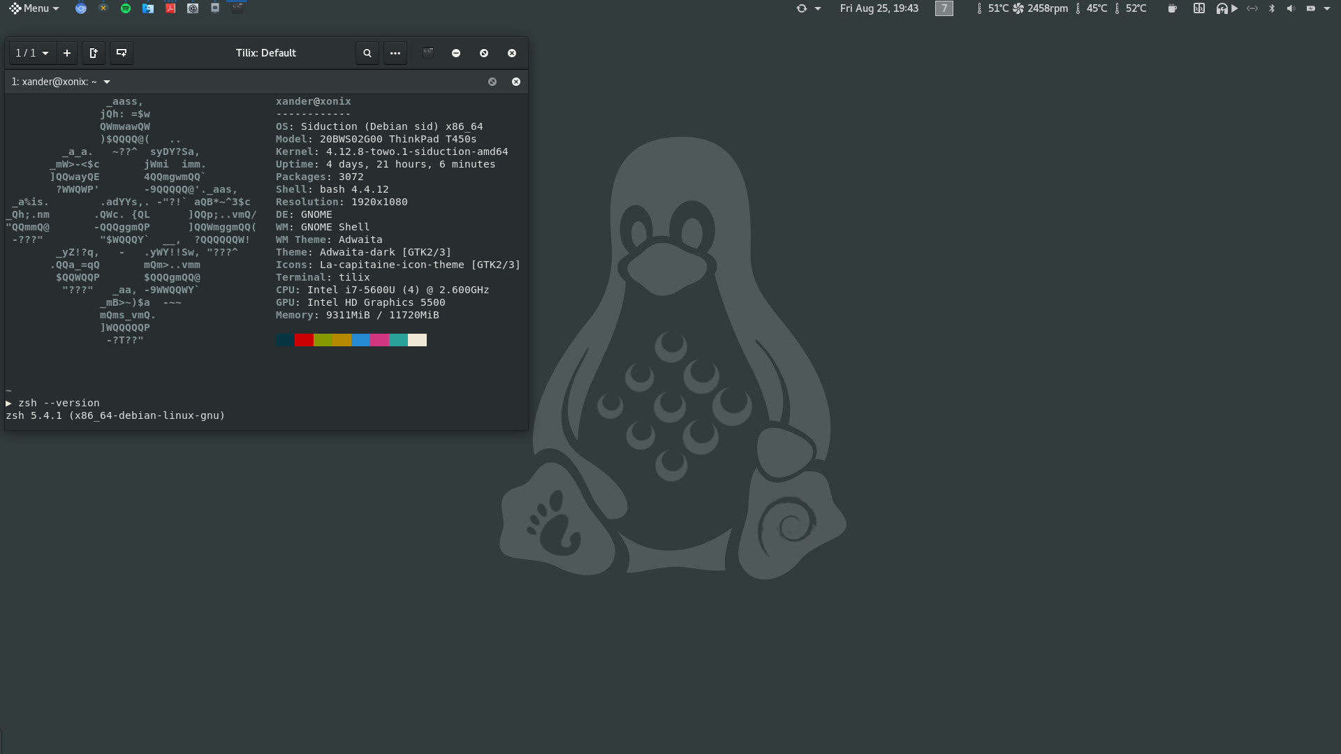Open the GNOME Menu in top panel
Image resolution: width=1341 pixels, height=754 pixels.
coord(34,8)
